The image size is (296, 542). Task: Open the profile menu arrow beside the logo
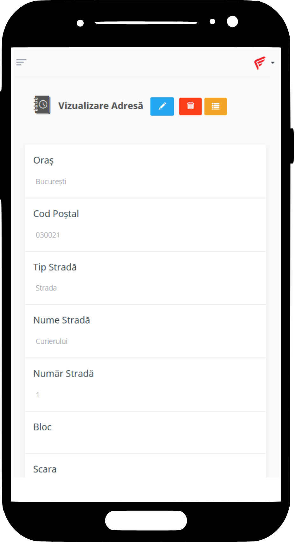click(272, 62)
